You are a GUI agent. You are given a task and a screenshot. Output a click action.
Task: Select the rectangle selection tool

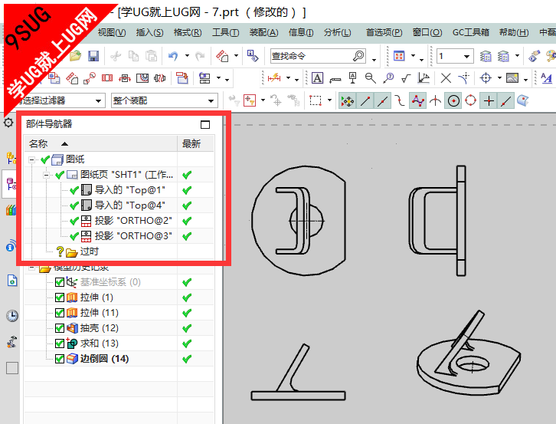[316, 100]
